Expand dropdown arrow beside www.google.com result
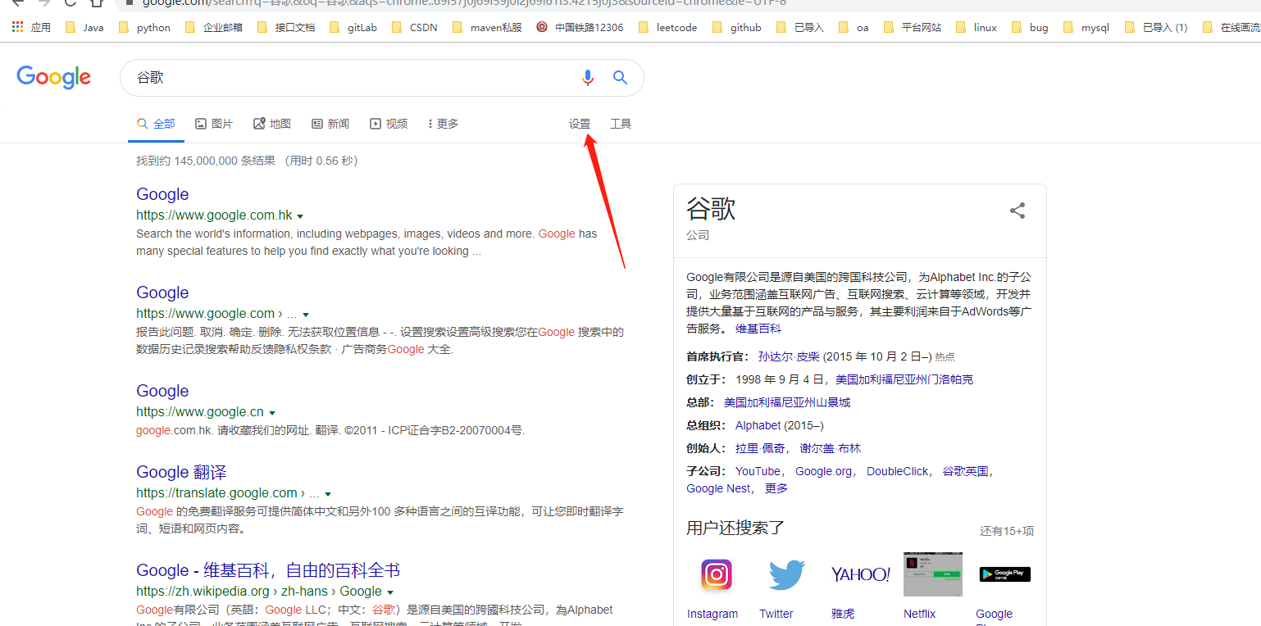The image size is (1261, 626). pyautogui.click(x=306, y=315)
